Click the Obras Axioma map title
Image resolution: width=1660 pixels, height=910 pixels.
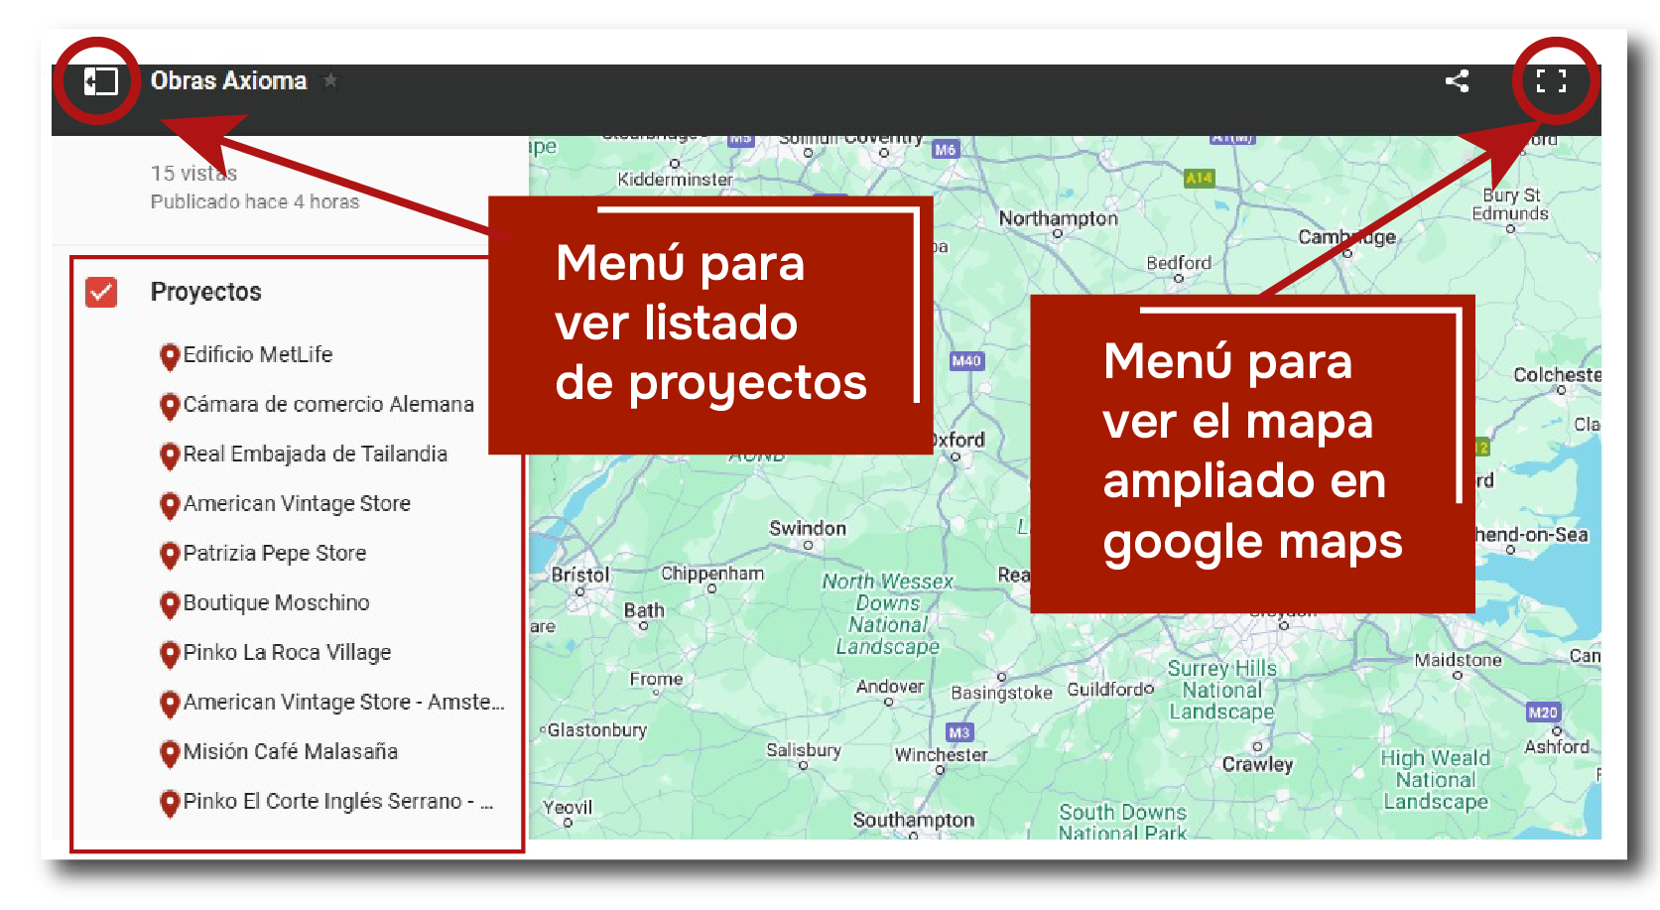229,80
